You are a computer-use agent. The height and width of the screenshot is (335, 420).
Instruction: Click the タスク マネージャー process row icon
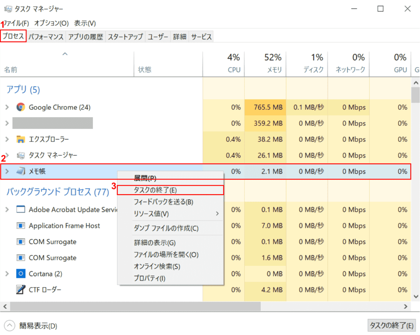pyautogui.click(x=21, y=155)
